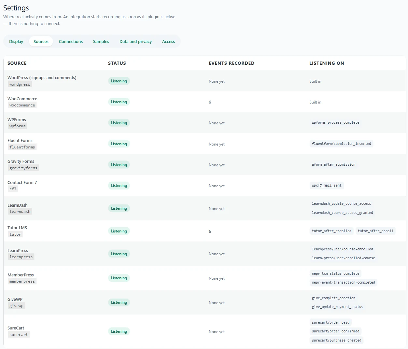This screenshot has height=349, width=408.
Task: Click the woocommerce slug code label
Action: pyautogui.click(x=22, y=105)
